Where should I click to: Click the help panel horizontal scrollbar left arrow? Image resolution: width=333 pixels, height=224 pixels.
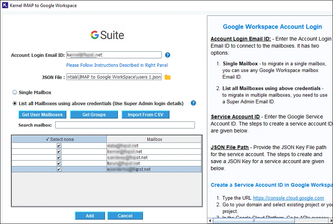(210, 221)
